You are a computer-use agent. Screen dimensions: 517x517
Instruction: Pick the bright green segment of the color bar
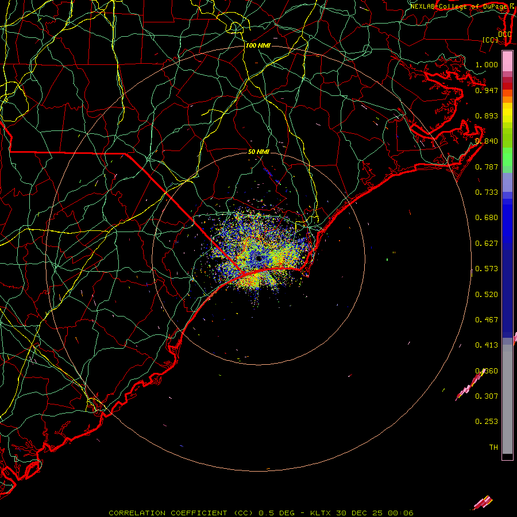tap(507, 157)
